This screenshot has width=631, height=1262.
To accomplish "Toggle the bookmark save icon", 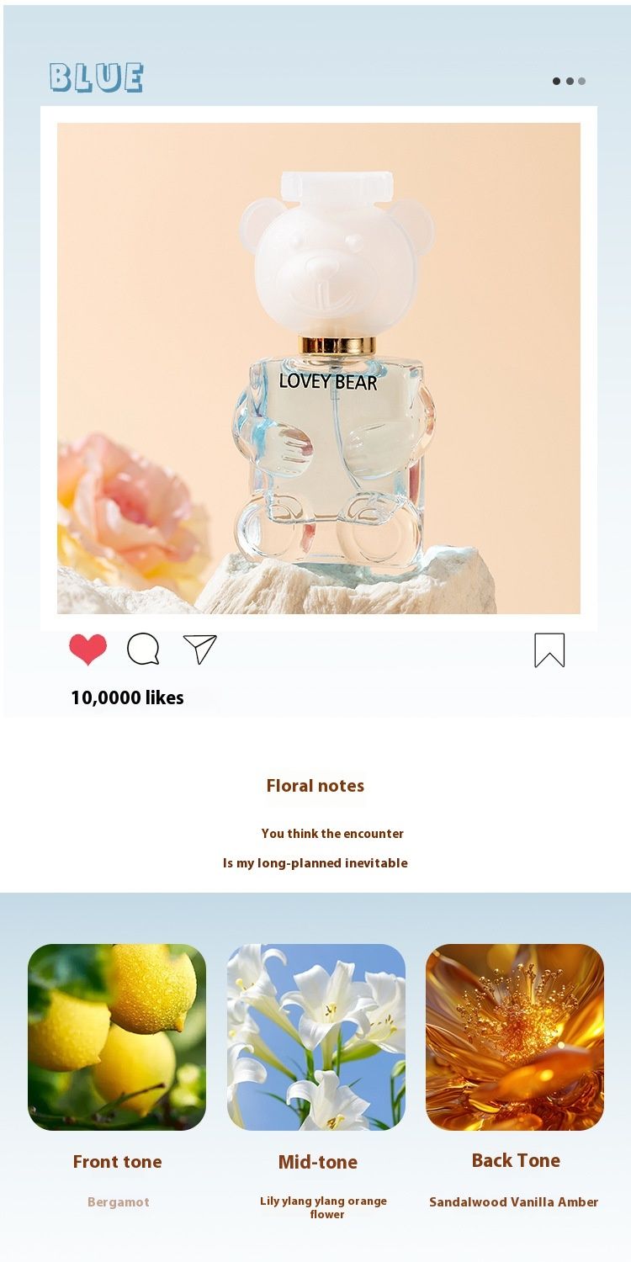I will (549, 650).
